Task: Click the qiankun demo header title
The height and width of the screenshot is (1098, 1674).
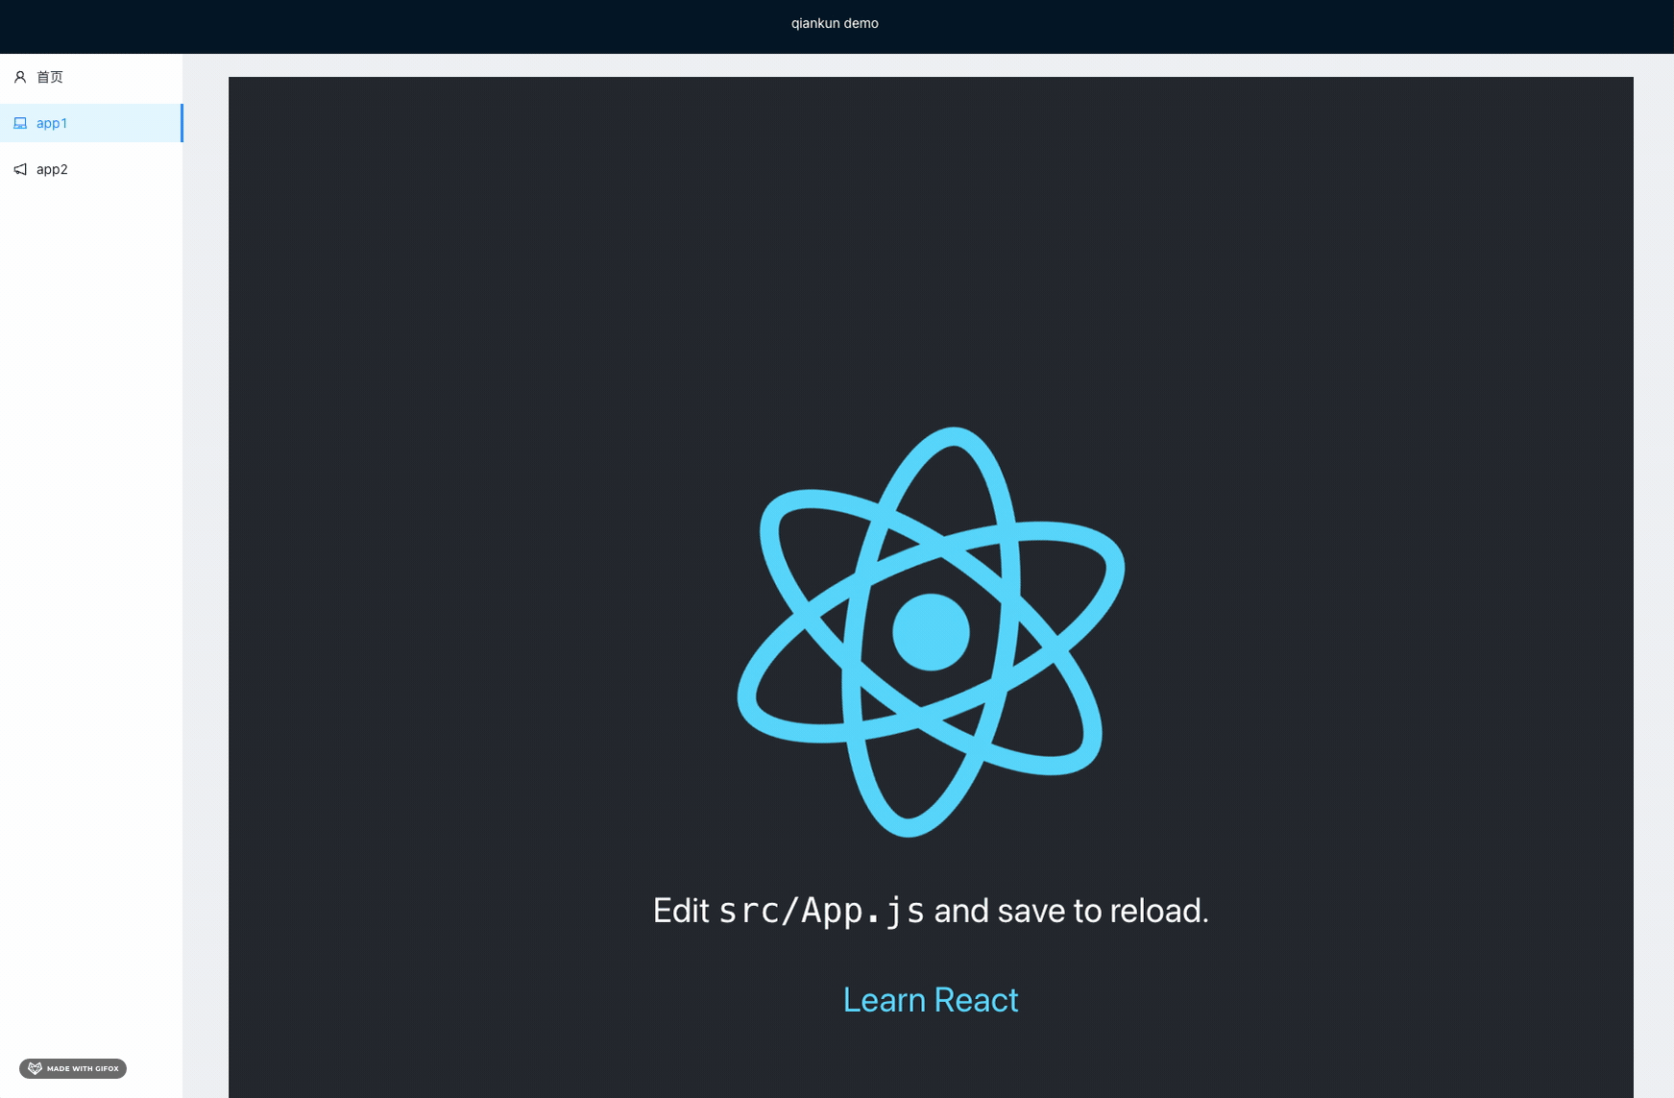Action: pyautogui.click(x=834, y=23)
